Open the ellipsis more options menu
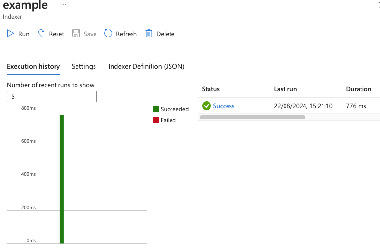The image size is (380, 249). click(63, 5)
